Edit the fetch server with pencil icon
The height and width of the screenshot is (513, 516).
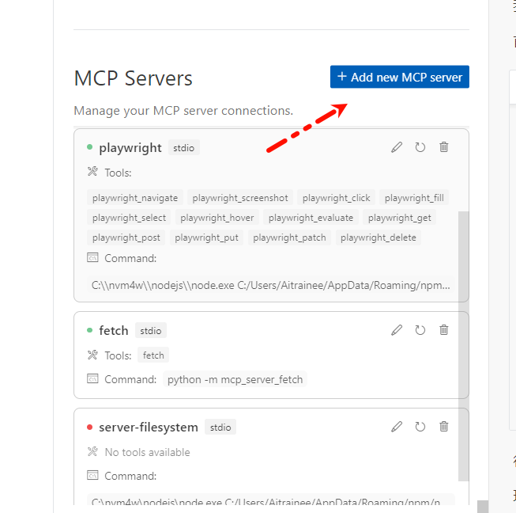pos(397,330)
